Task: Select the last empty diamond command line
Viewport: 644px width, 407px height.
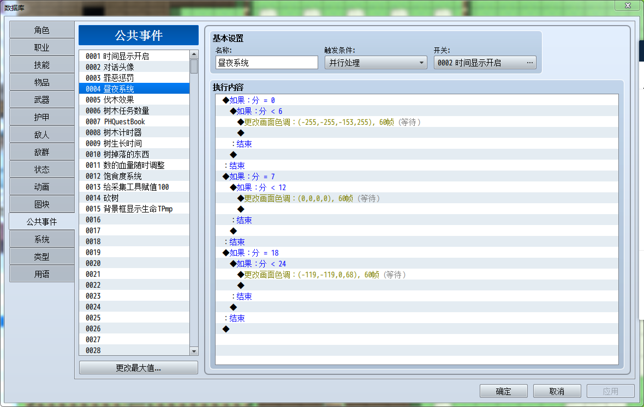Action: [x=417, y=329]
